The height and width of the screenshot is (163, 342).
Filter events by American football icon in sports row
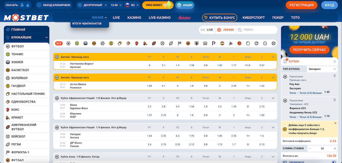(154, 43)
